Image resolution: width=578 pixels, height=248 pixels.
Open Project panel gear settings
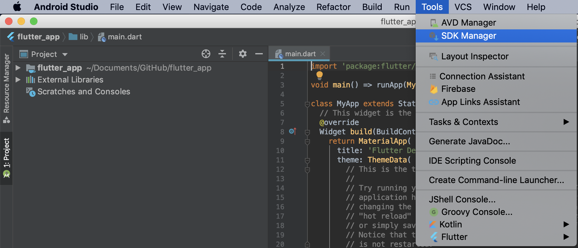pos(243,54)
